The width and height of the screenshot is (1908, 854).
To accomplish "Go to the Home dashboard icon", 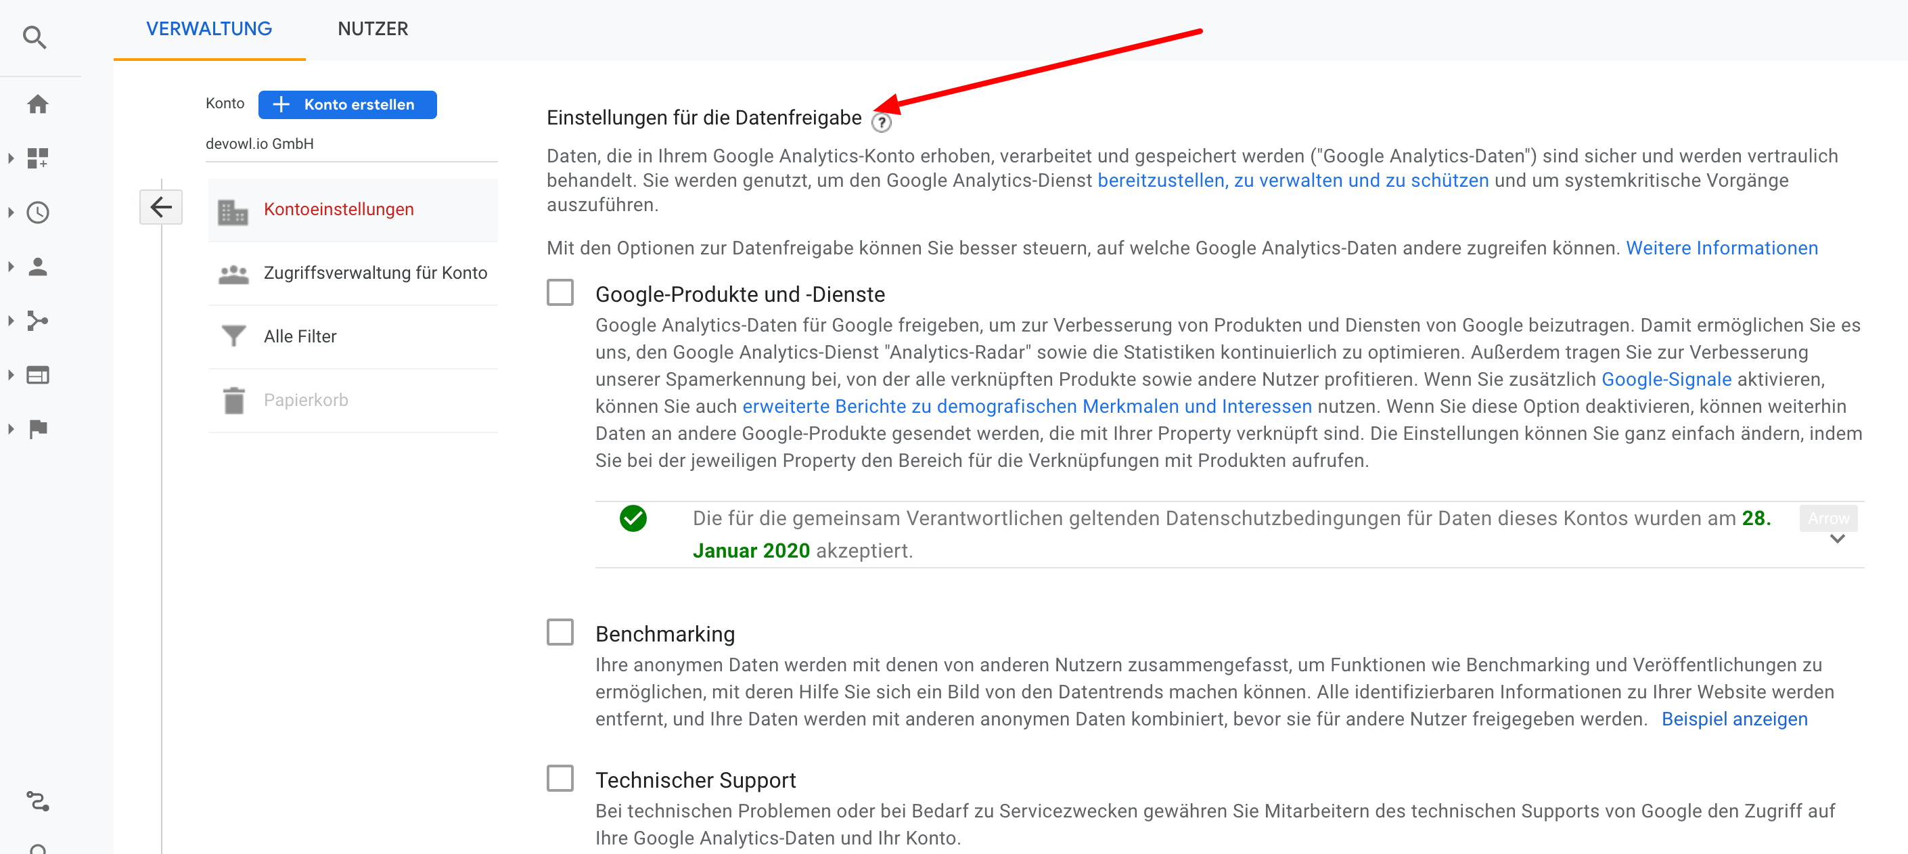I will tap(38, 104).
